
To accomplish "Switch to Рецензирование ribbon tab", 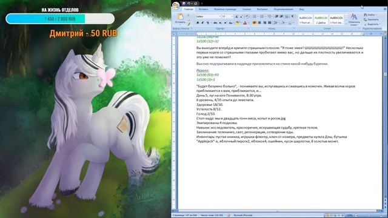I will (284, 9).
